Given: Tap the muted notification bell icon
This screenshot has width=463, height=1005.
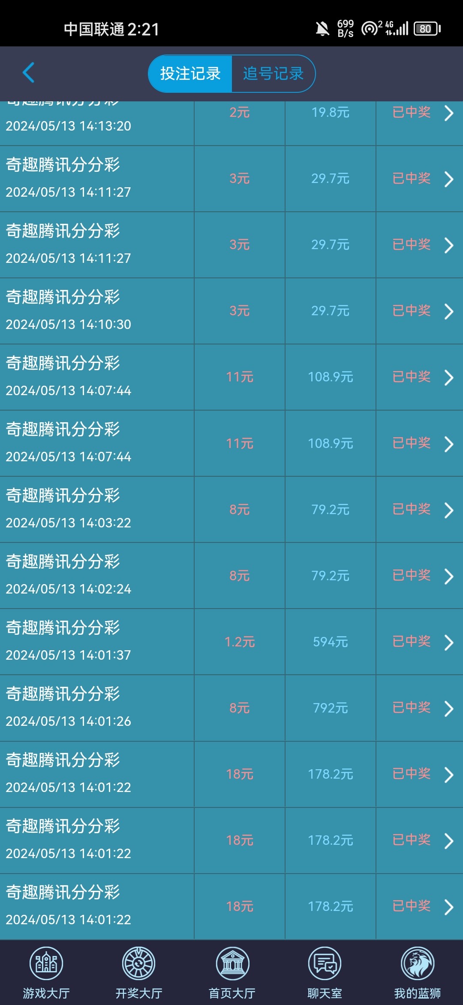Looking at the screenshot, I should point(322,29).
